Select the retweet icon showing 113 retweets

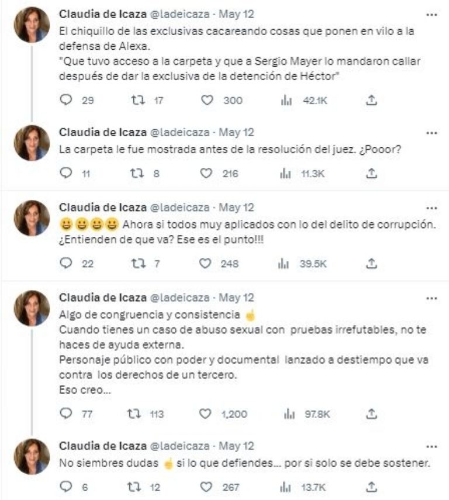[136, 412]
